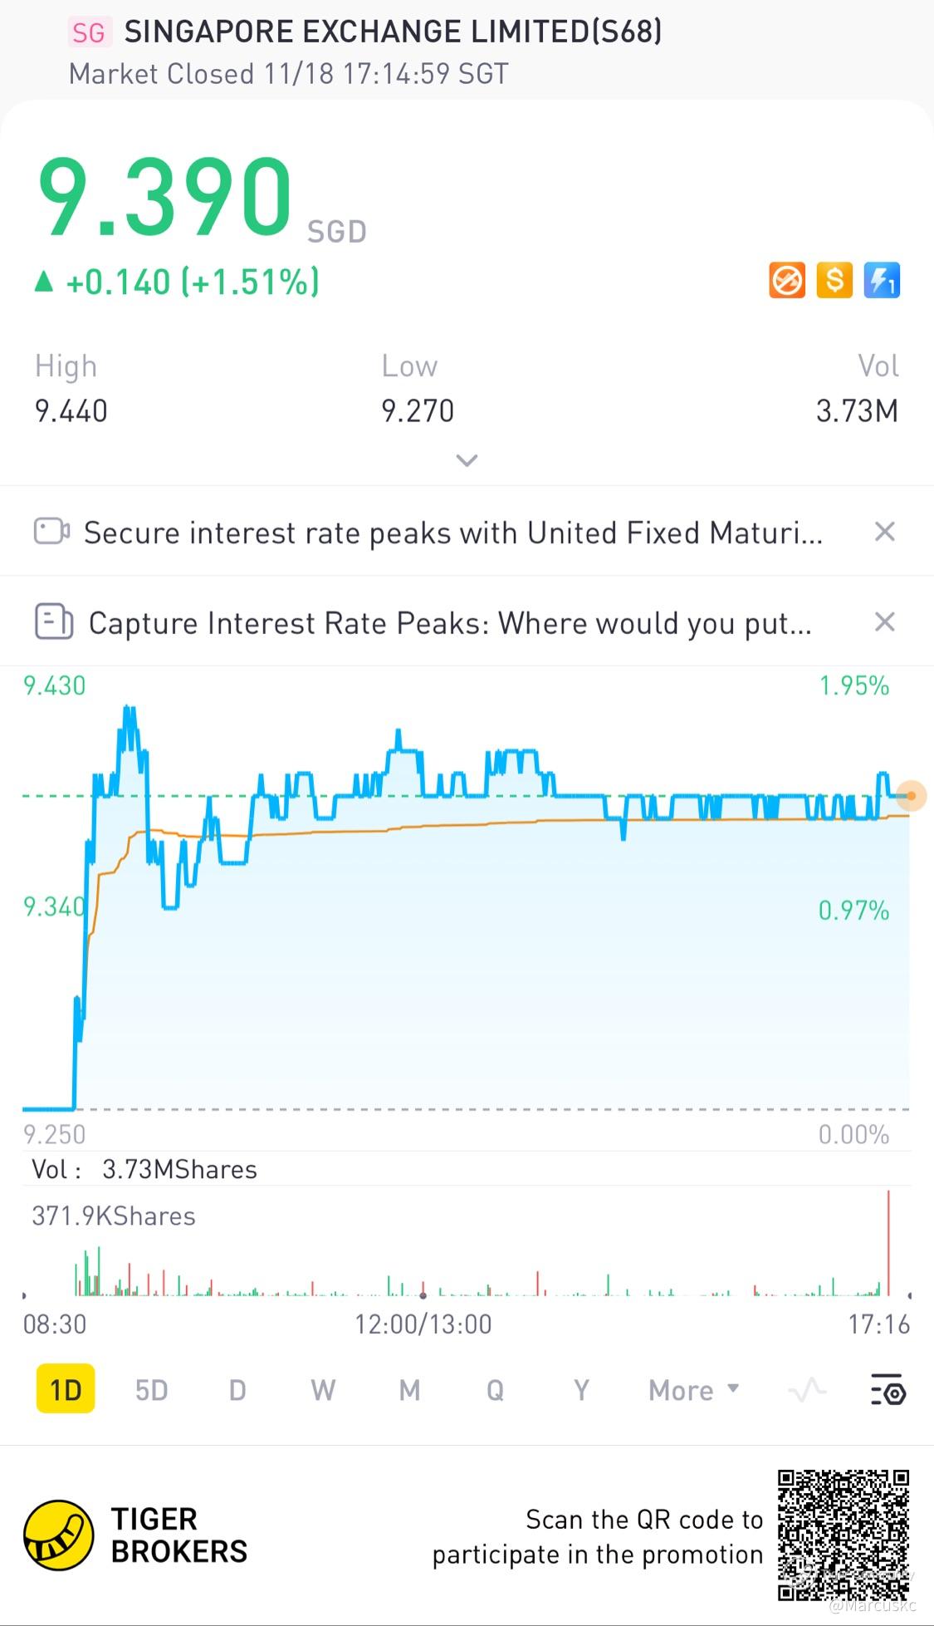Image resolution: width=934 pixels, height=1626 pixels.
Task: Tap the orange no-shorting badge icon
Action: [x=786, y=281]
